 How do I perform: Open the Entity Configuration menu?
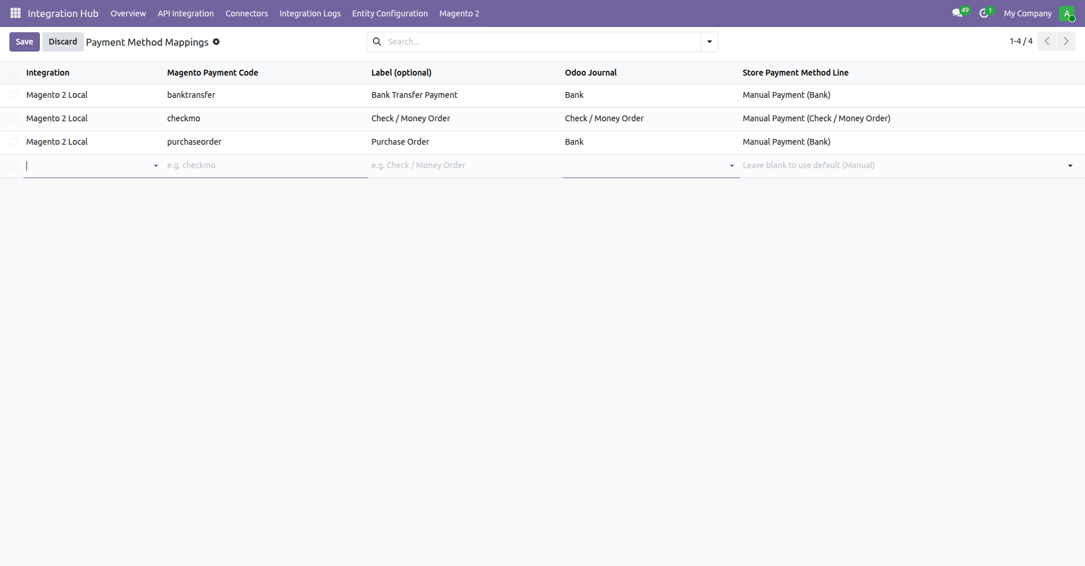click(390, 13)
